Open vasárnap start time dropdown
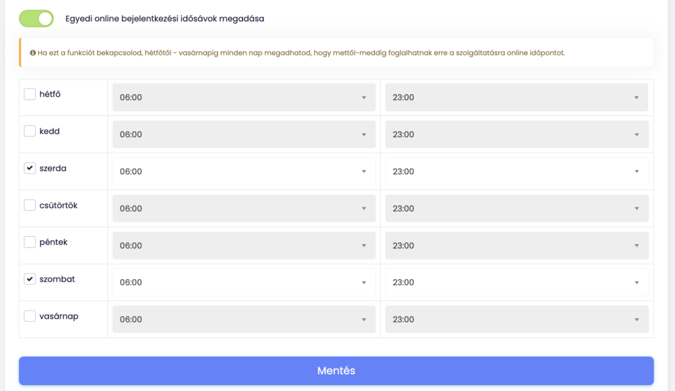This screenshot has width=675, height=391. [244, 320]
